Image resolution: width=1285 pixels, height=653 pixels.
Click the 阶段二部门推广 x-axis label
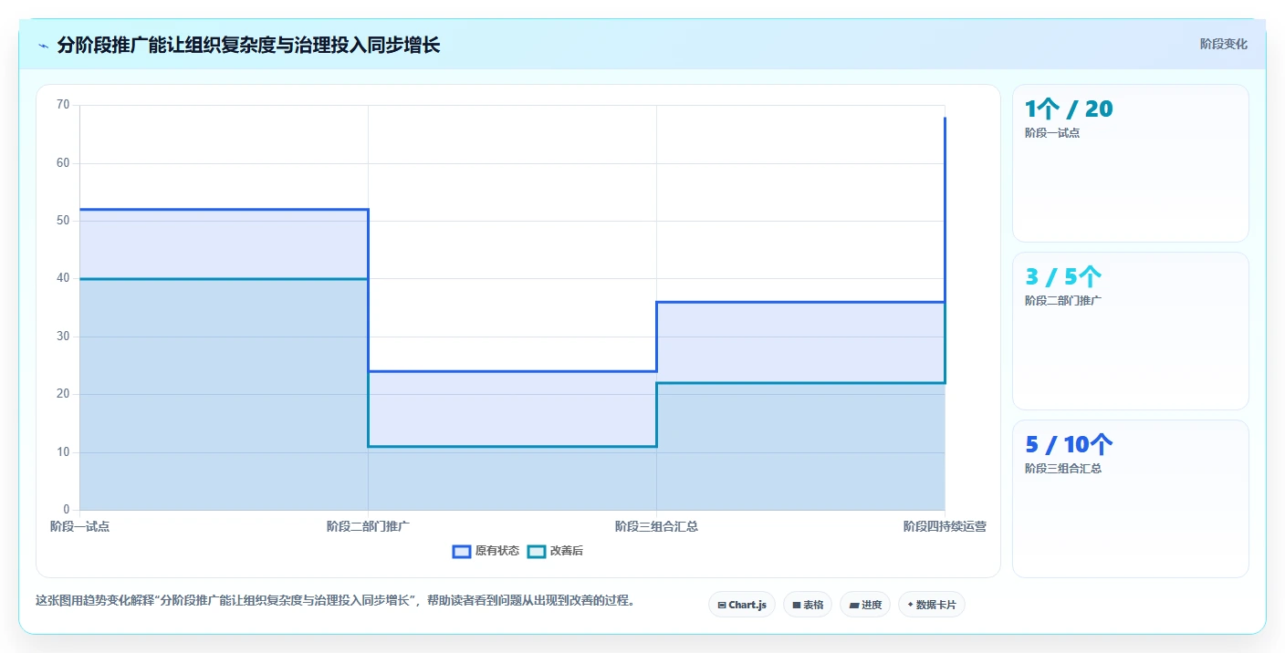coord(368,526)
